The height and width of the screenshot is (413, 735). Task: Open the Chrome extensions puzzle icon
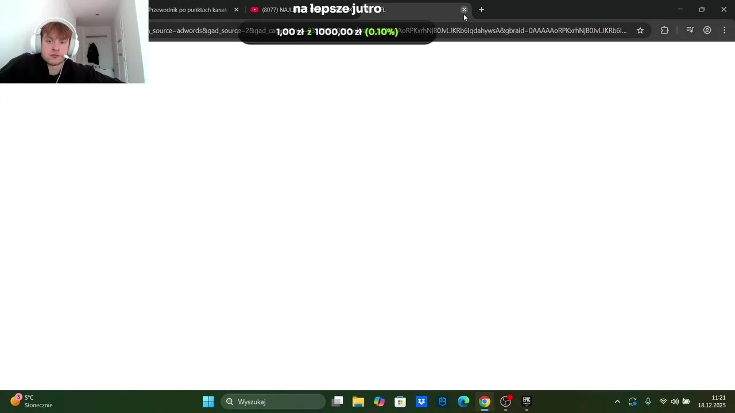[664, 30]
